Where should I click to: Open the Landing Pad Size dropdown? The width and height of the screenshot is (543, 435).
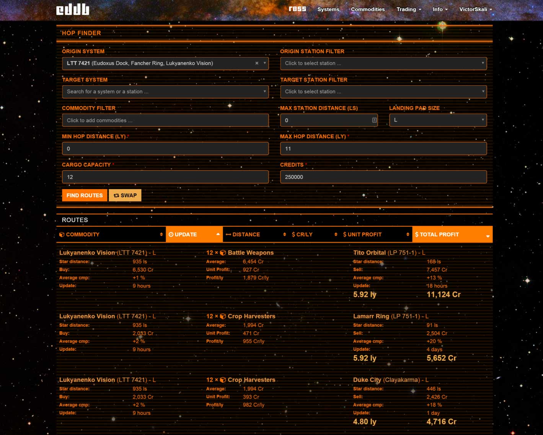(x=437, y=120)
